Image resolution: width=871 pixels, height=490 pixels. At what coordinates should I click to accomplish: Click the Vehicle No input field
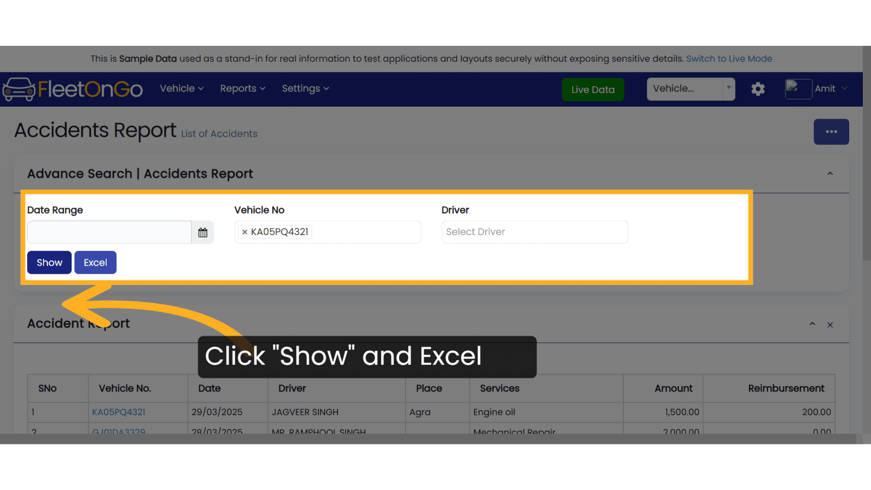click(x=328, y=232)
